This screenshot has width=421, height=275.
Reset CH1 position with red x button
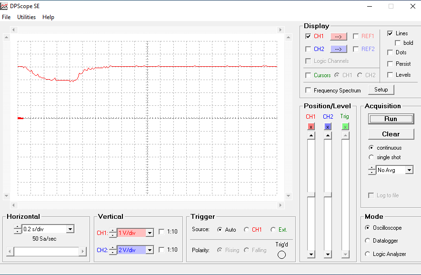[311, 126]
